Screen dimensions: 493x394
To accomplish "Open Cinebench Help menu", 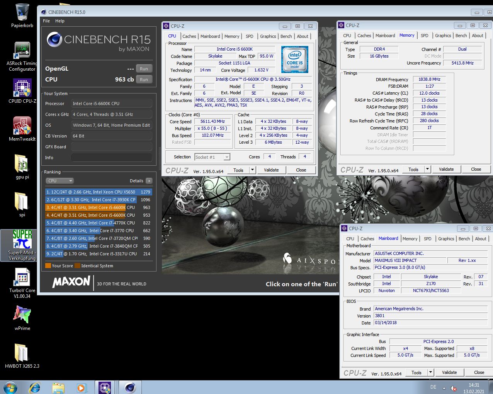I will pyautogui.click(x=60, y=21).
